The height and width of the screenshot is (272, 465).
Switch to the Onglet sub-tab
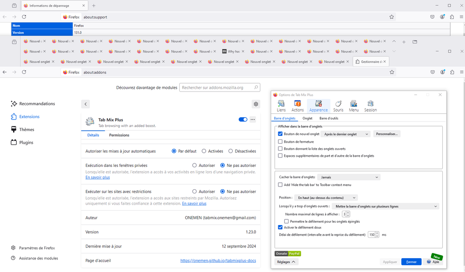tap(307, 118)
